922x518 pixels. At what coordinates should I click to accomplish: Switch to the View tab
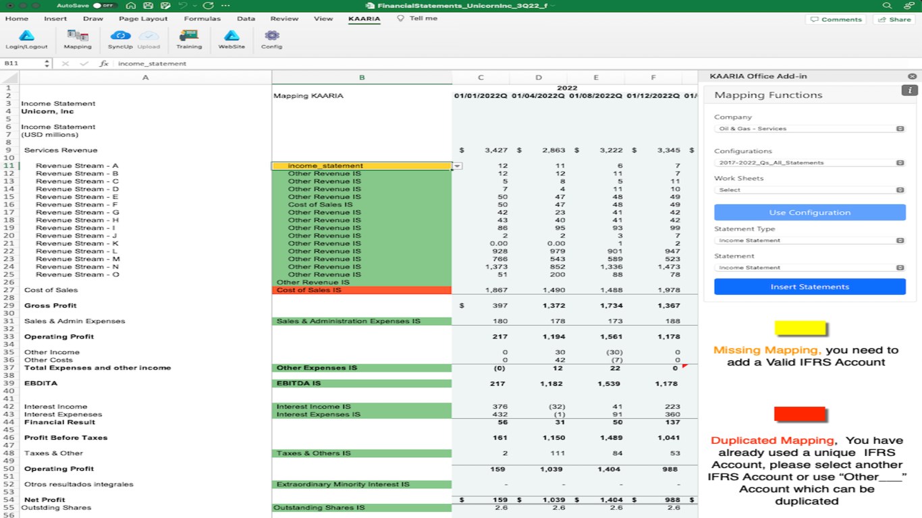pyautogui.click(x=323, y=19)
